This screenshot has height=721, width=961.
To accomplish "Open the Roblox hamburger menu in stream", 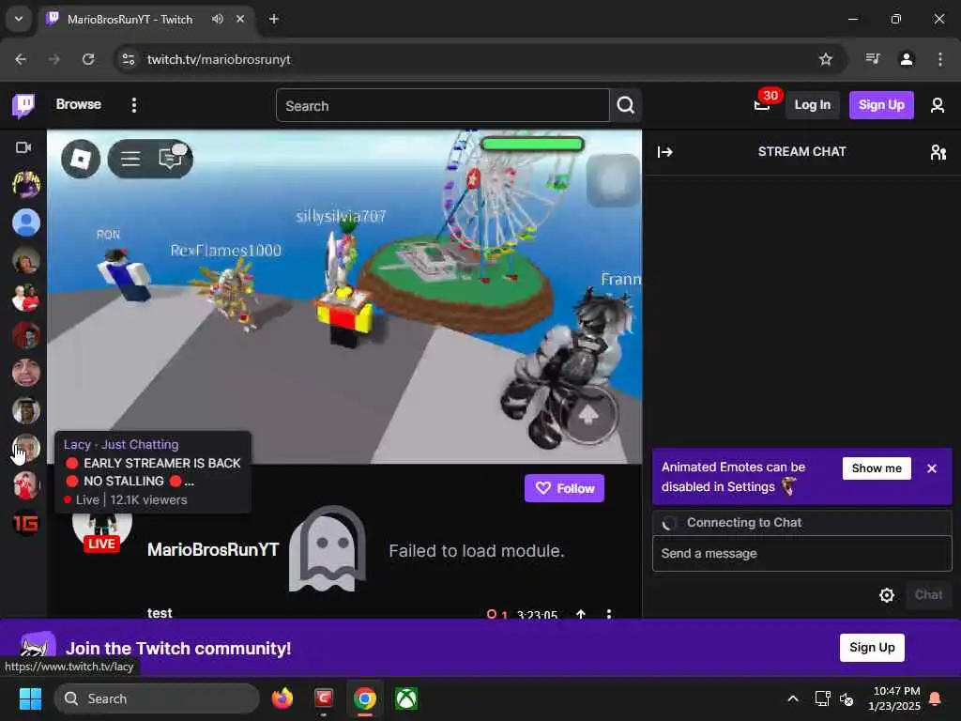I will (x=130, y=159).
